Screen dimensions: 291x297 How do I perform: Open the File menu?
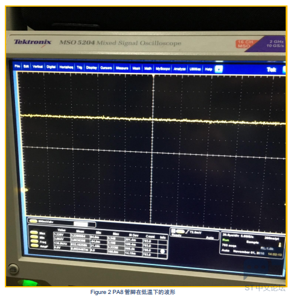[17, 66]
